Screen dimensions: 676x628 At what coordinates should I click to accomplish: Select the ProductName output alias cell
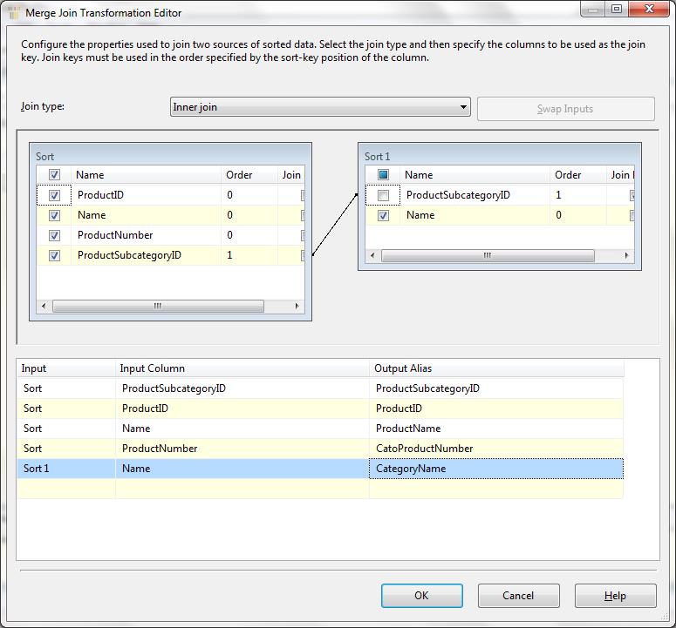coord(495,429)
